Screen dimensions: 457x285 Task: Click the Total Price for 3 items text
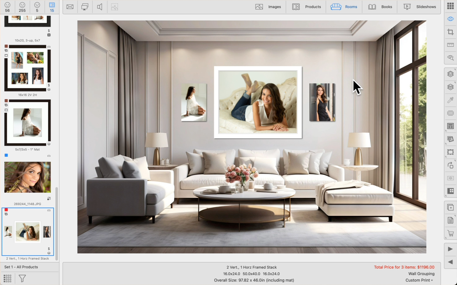click(x=404, y=267)
